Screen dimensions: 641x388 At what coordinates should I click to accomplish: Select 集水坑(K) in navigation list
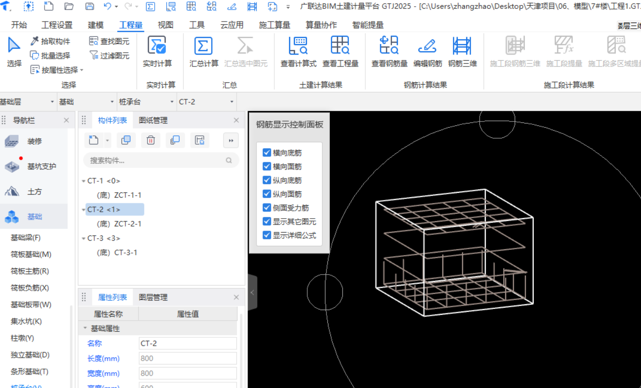(26, 321)
